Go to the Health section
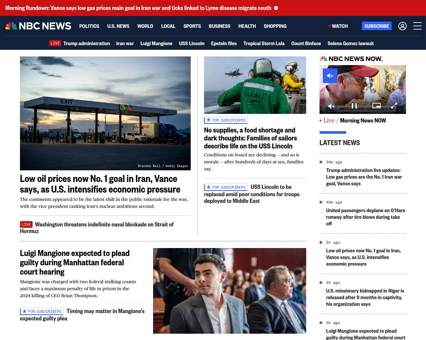Screen dimensions: 426x340 (x=247, y=26)
